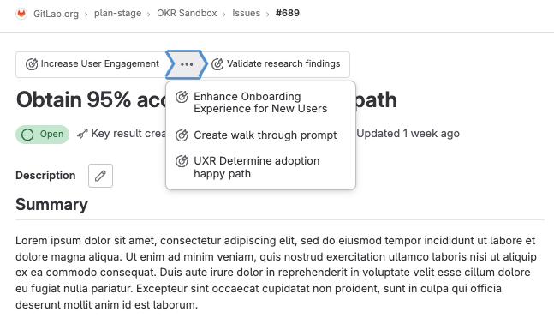The width and height of the screenshot is (554, 324).
Task: Click icon beside Create walk through prompt
Action: click(182, 135)
